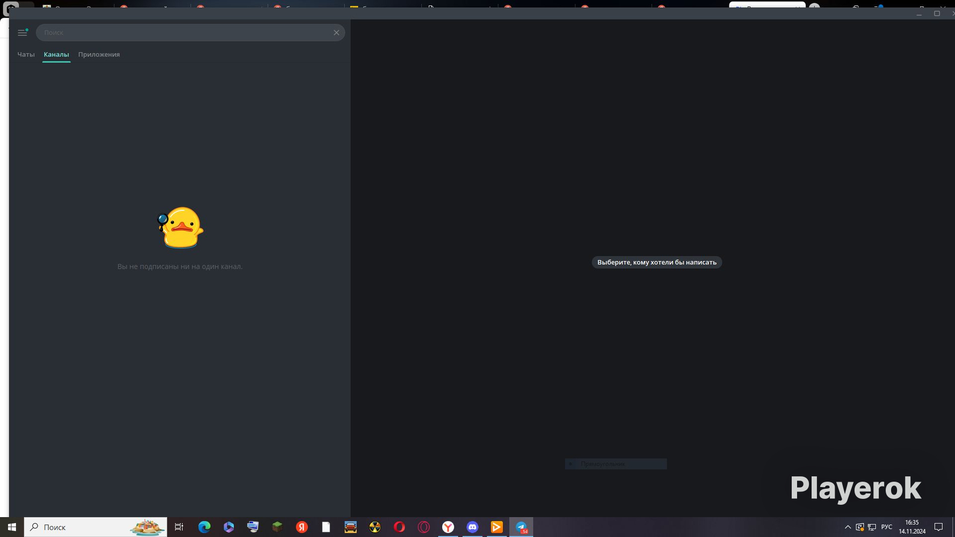Click 'Выберите, кому хотели бы написать' label

657,262
